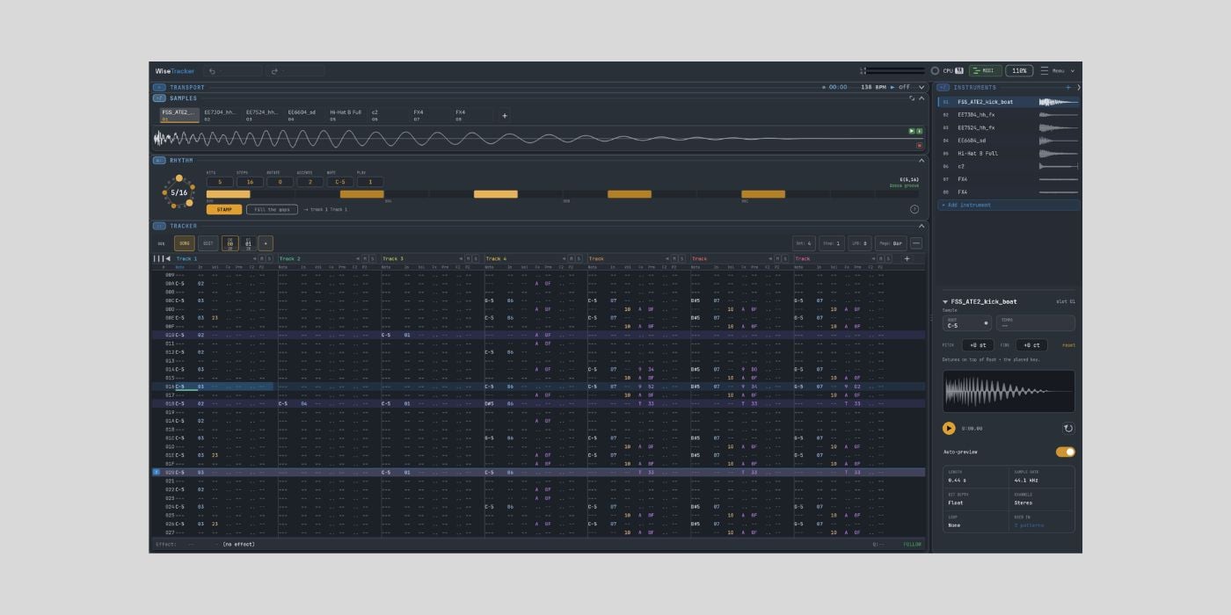Mute Track 1 with M button
This screenshot has height=615, width=1231.
point(262,259)
